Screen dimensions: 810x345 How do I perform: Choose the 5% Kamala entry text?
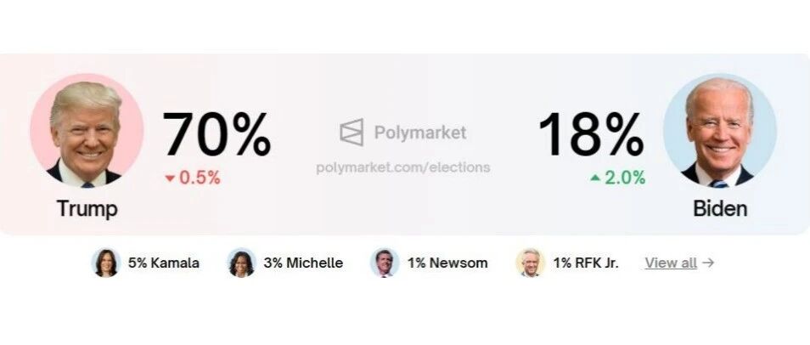coord(164,263)
